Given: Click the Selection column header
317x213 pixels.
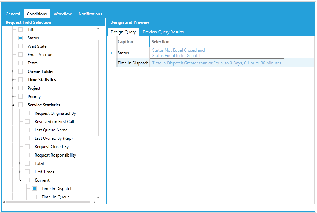Looking at the screenshot, I should click(217, 42).
